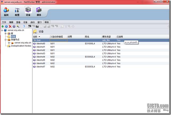Open the 窗口 menu

click(40, 22)
